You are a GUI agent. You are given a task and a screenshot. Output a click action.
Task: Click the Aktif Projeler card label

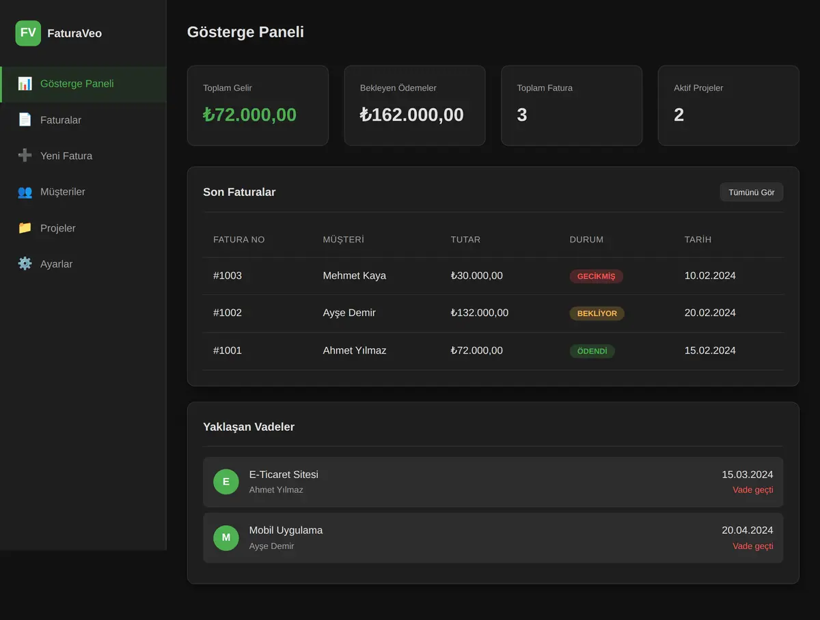698,88
